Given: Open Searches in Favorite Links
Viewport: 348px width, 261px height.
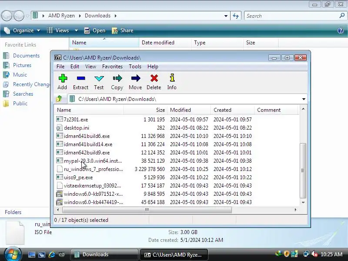Looking at the screenshot, I should pyautogui.click(x=23, y=94).
